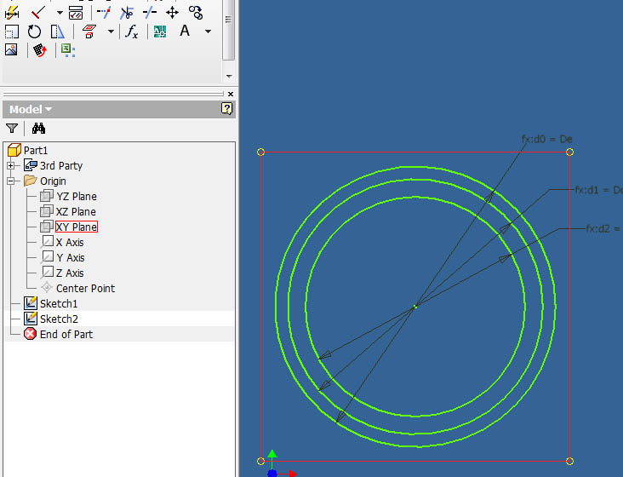
Task: Click the tool panel scrollbar thumb
Action: pyautogui.click(x=228, y=30)
